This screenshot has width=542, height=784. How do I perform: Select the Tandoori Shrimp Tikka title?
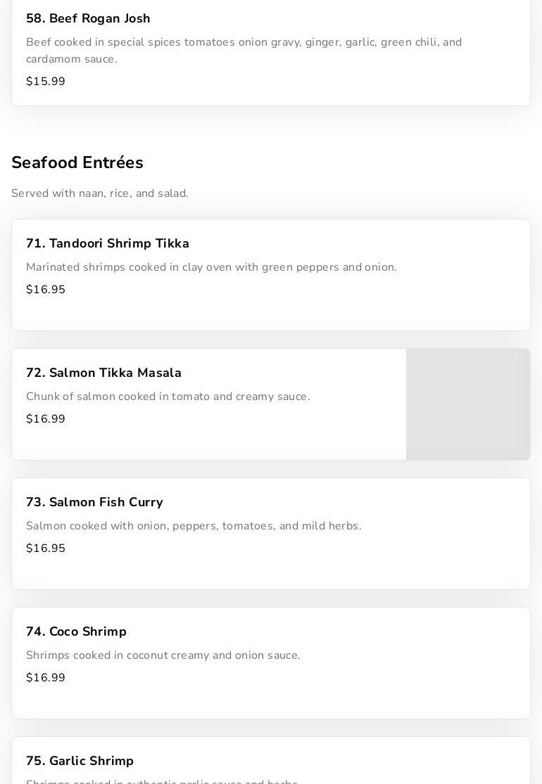click(108, 243)
